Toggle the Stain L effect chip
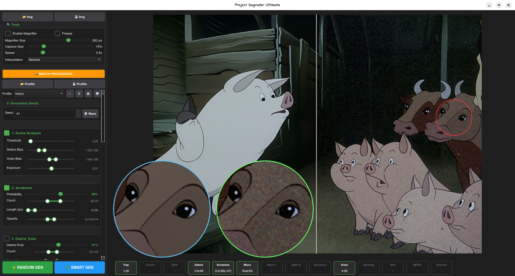 pos(272,268)
